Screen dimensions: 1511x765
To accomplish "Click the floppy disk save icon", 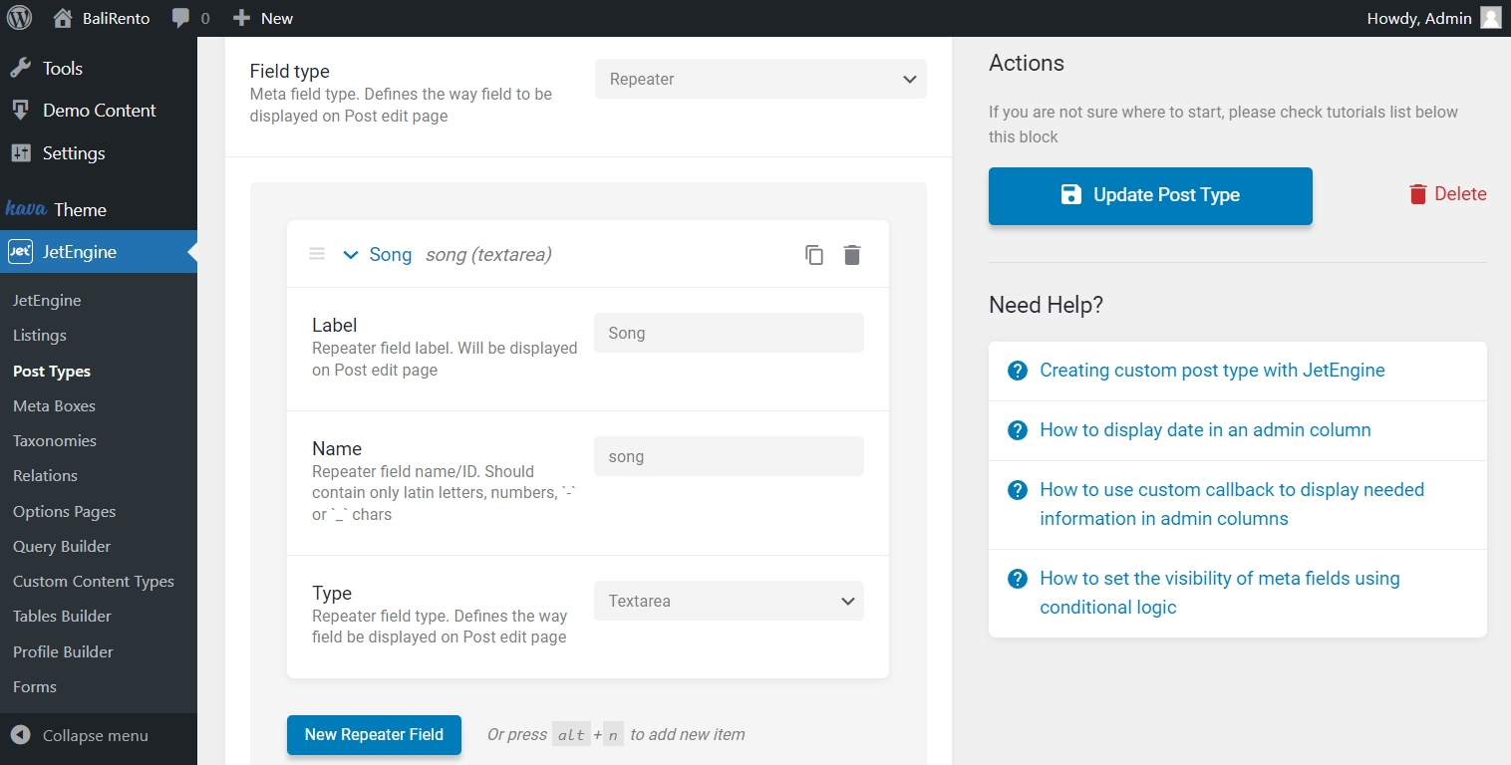I will pos(1071,194).
